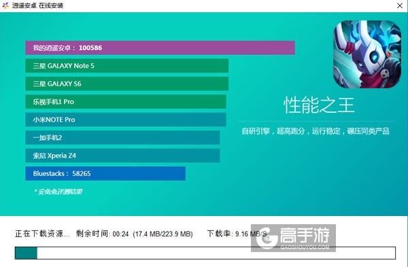
Task: Select the 索尼 Xperia Z4 bar
Action: pos(122,156)
